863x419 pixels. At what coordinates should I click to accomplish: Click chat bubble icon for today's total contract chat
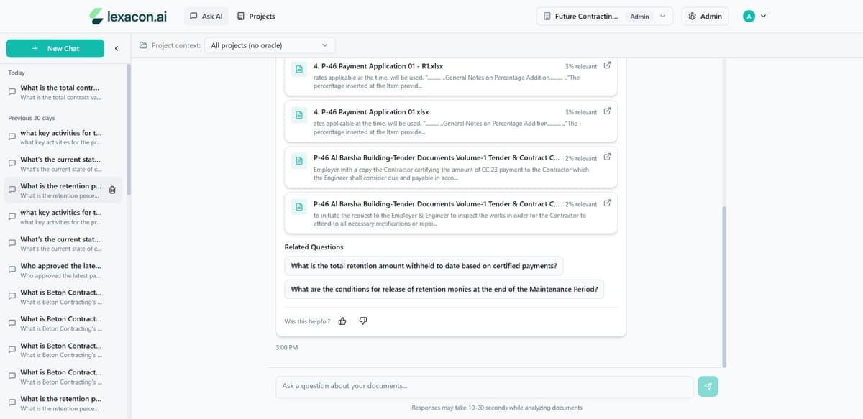[x=12, y=91]
